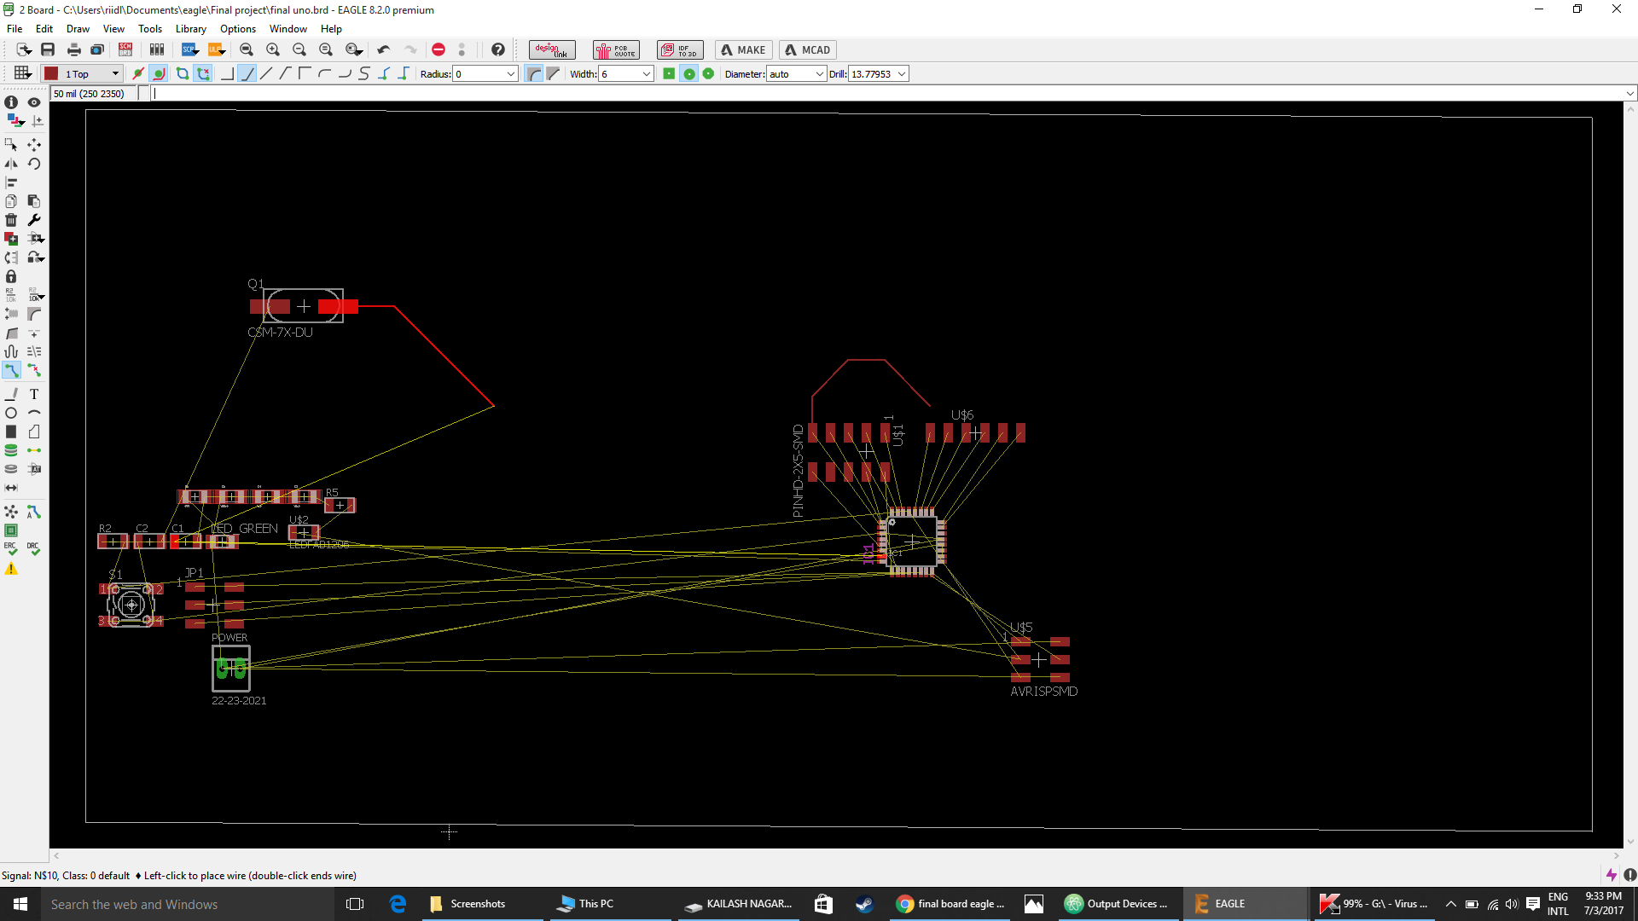Click the Zoom in icon
The width and height of the screenshot is (1638, 921).
[x=273, y=49]
